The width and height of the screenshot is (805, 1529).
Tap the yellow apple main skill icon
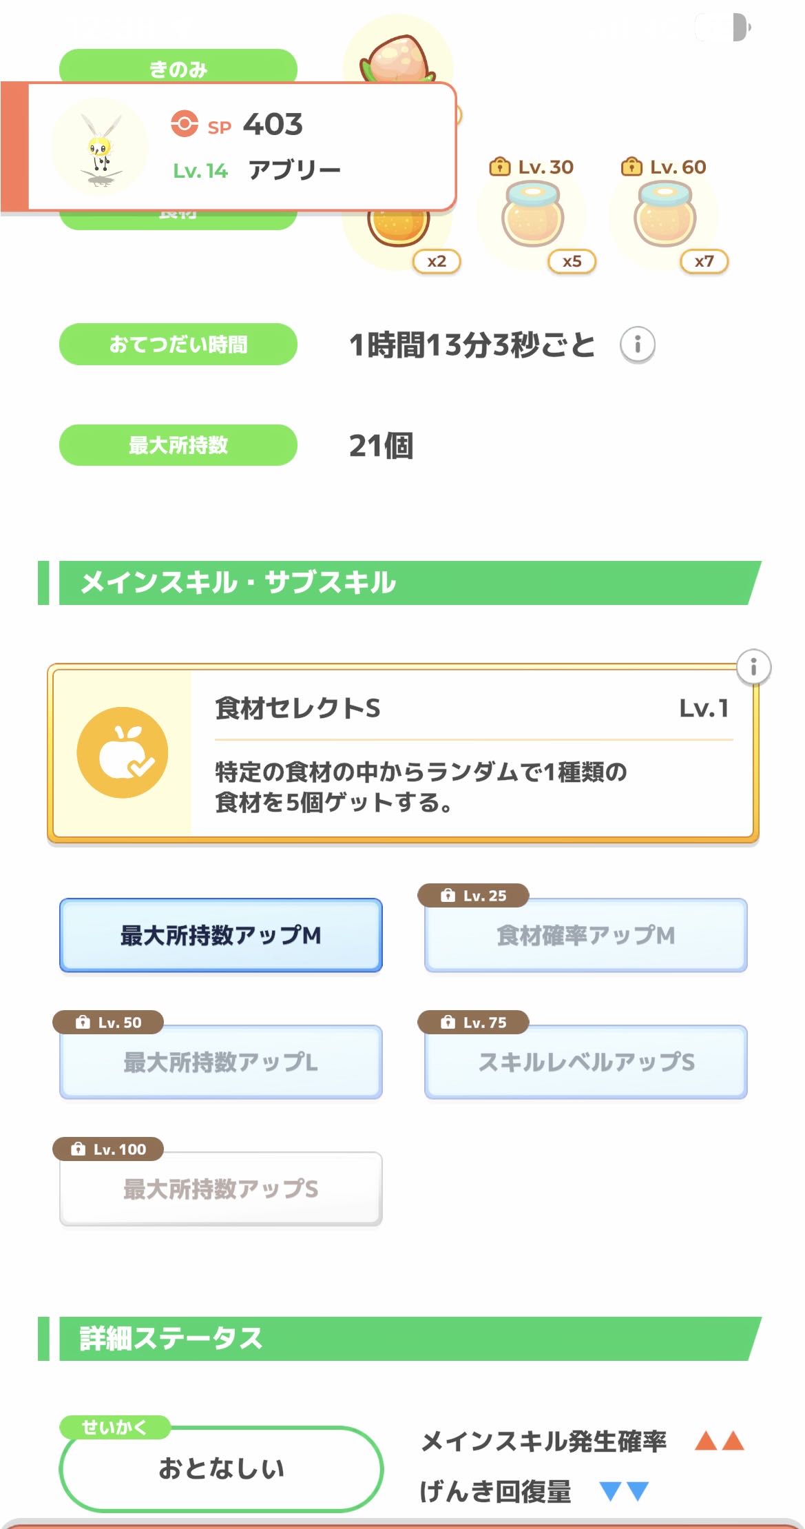(123, 752)
